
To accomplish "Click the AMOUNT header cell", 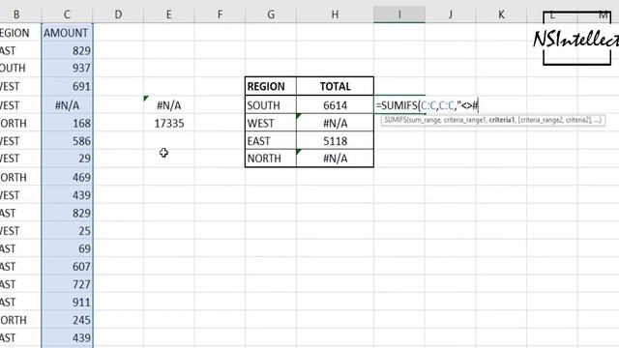I will point(67,33).
